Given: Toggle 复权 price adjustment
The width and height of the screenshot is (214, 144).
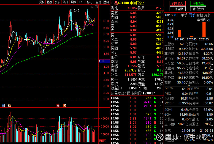Looking at the screenshot, I should 42,2.
